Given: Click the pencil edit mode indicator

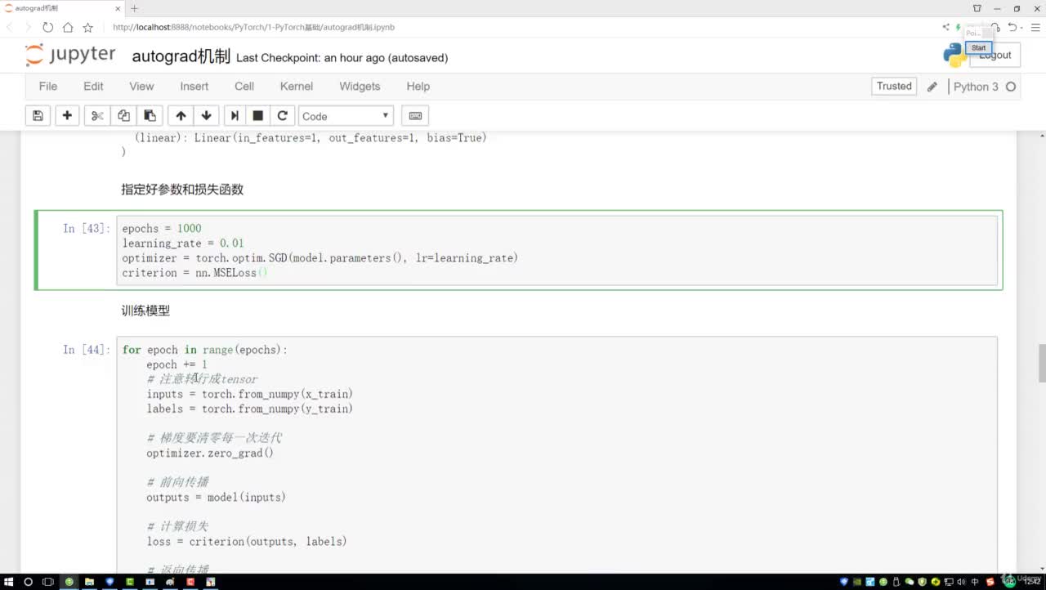Looking at the screenshot, I should 932,87.
